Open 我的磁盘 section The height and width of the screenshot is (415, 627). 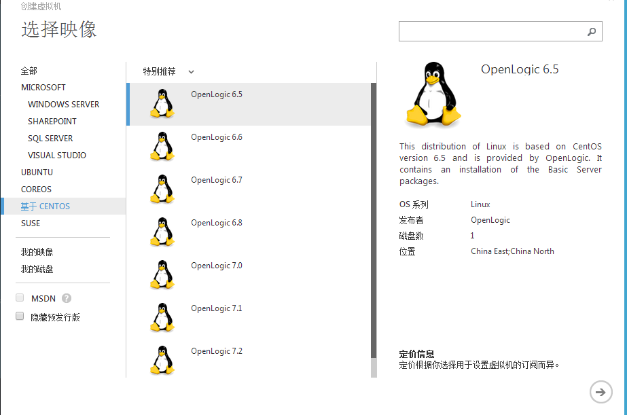37,269
